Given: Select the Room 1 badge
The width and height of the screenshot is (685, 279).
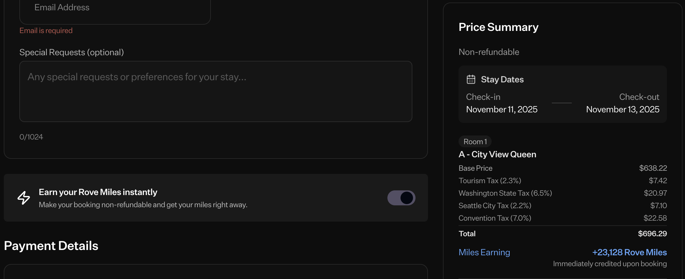Looking at the screenshot, I should point(475,142).
